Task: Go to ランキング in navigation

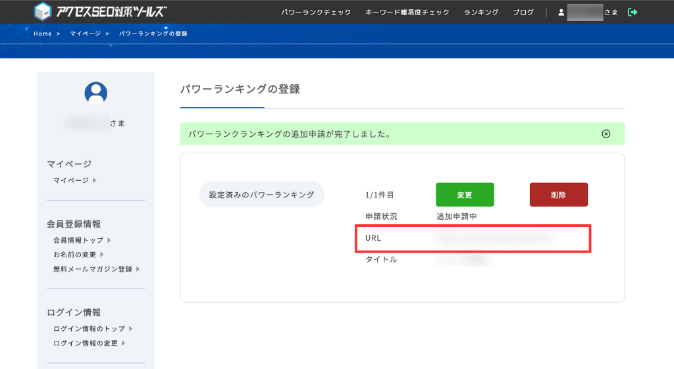Action: [x=480, y=12]
